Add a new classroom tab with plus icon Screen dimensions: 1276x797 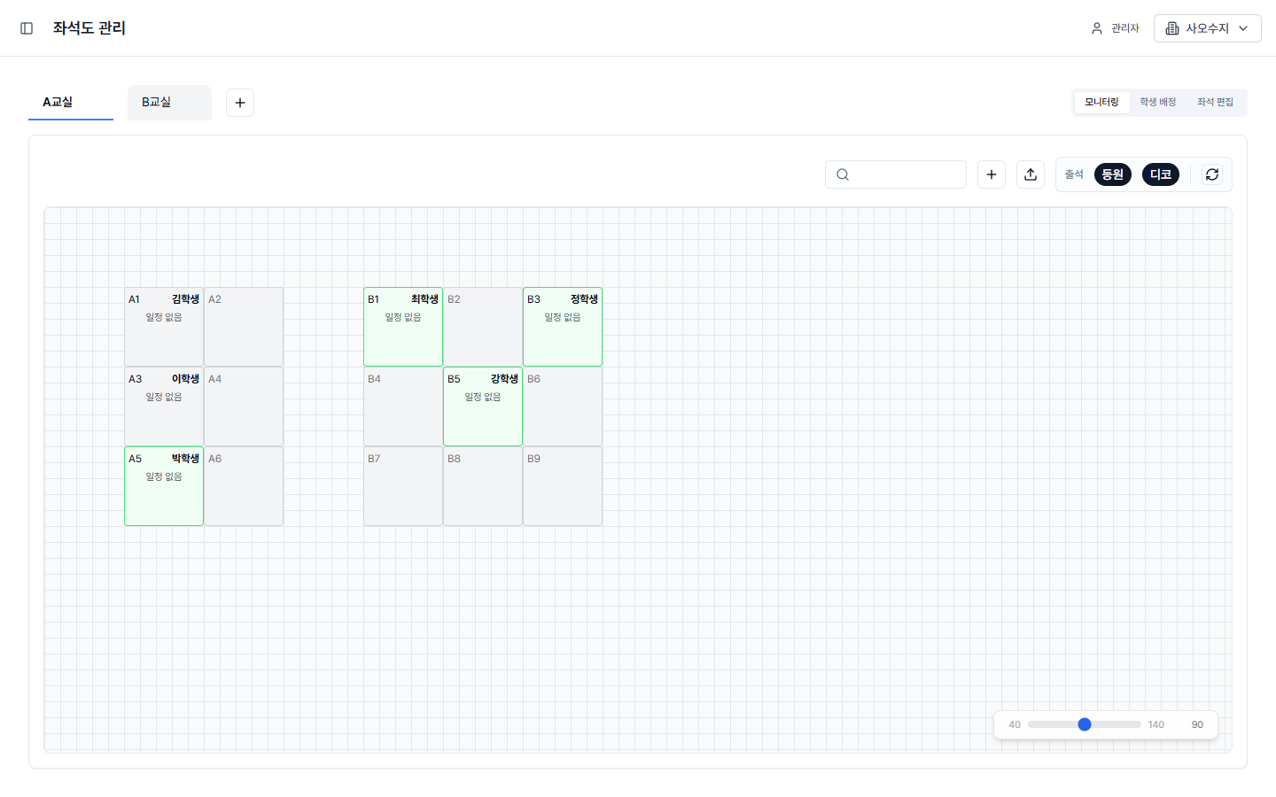[240, 103]
